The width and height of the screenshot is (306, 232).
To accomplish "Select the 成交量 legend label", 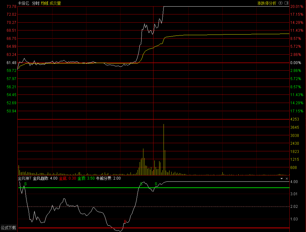I will [x=55, y=3].
